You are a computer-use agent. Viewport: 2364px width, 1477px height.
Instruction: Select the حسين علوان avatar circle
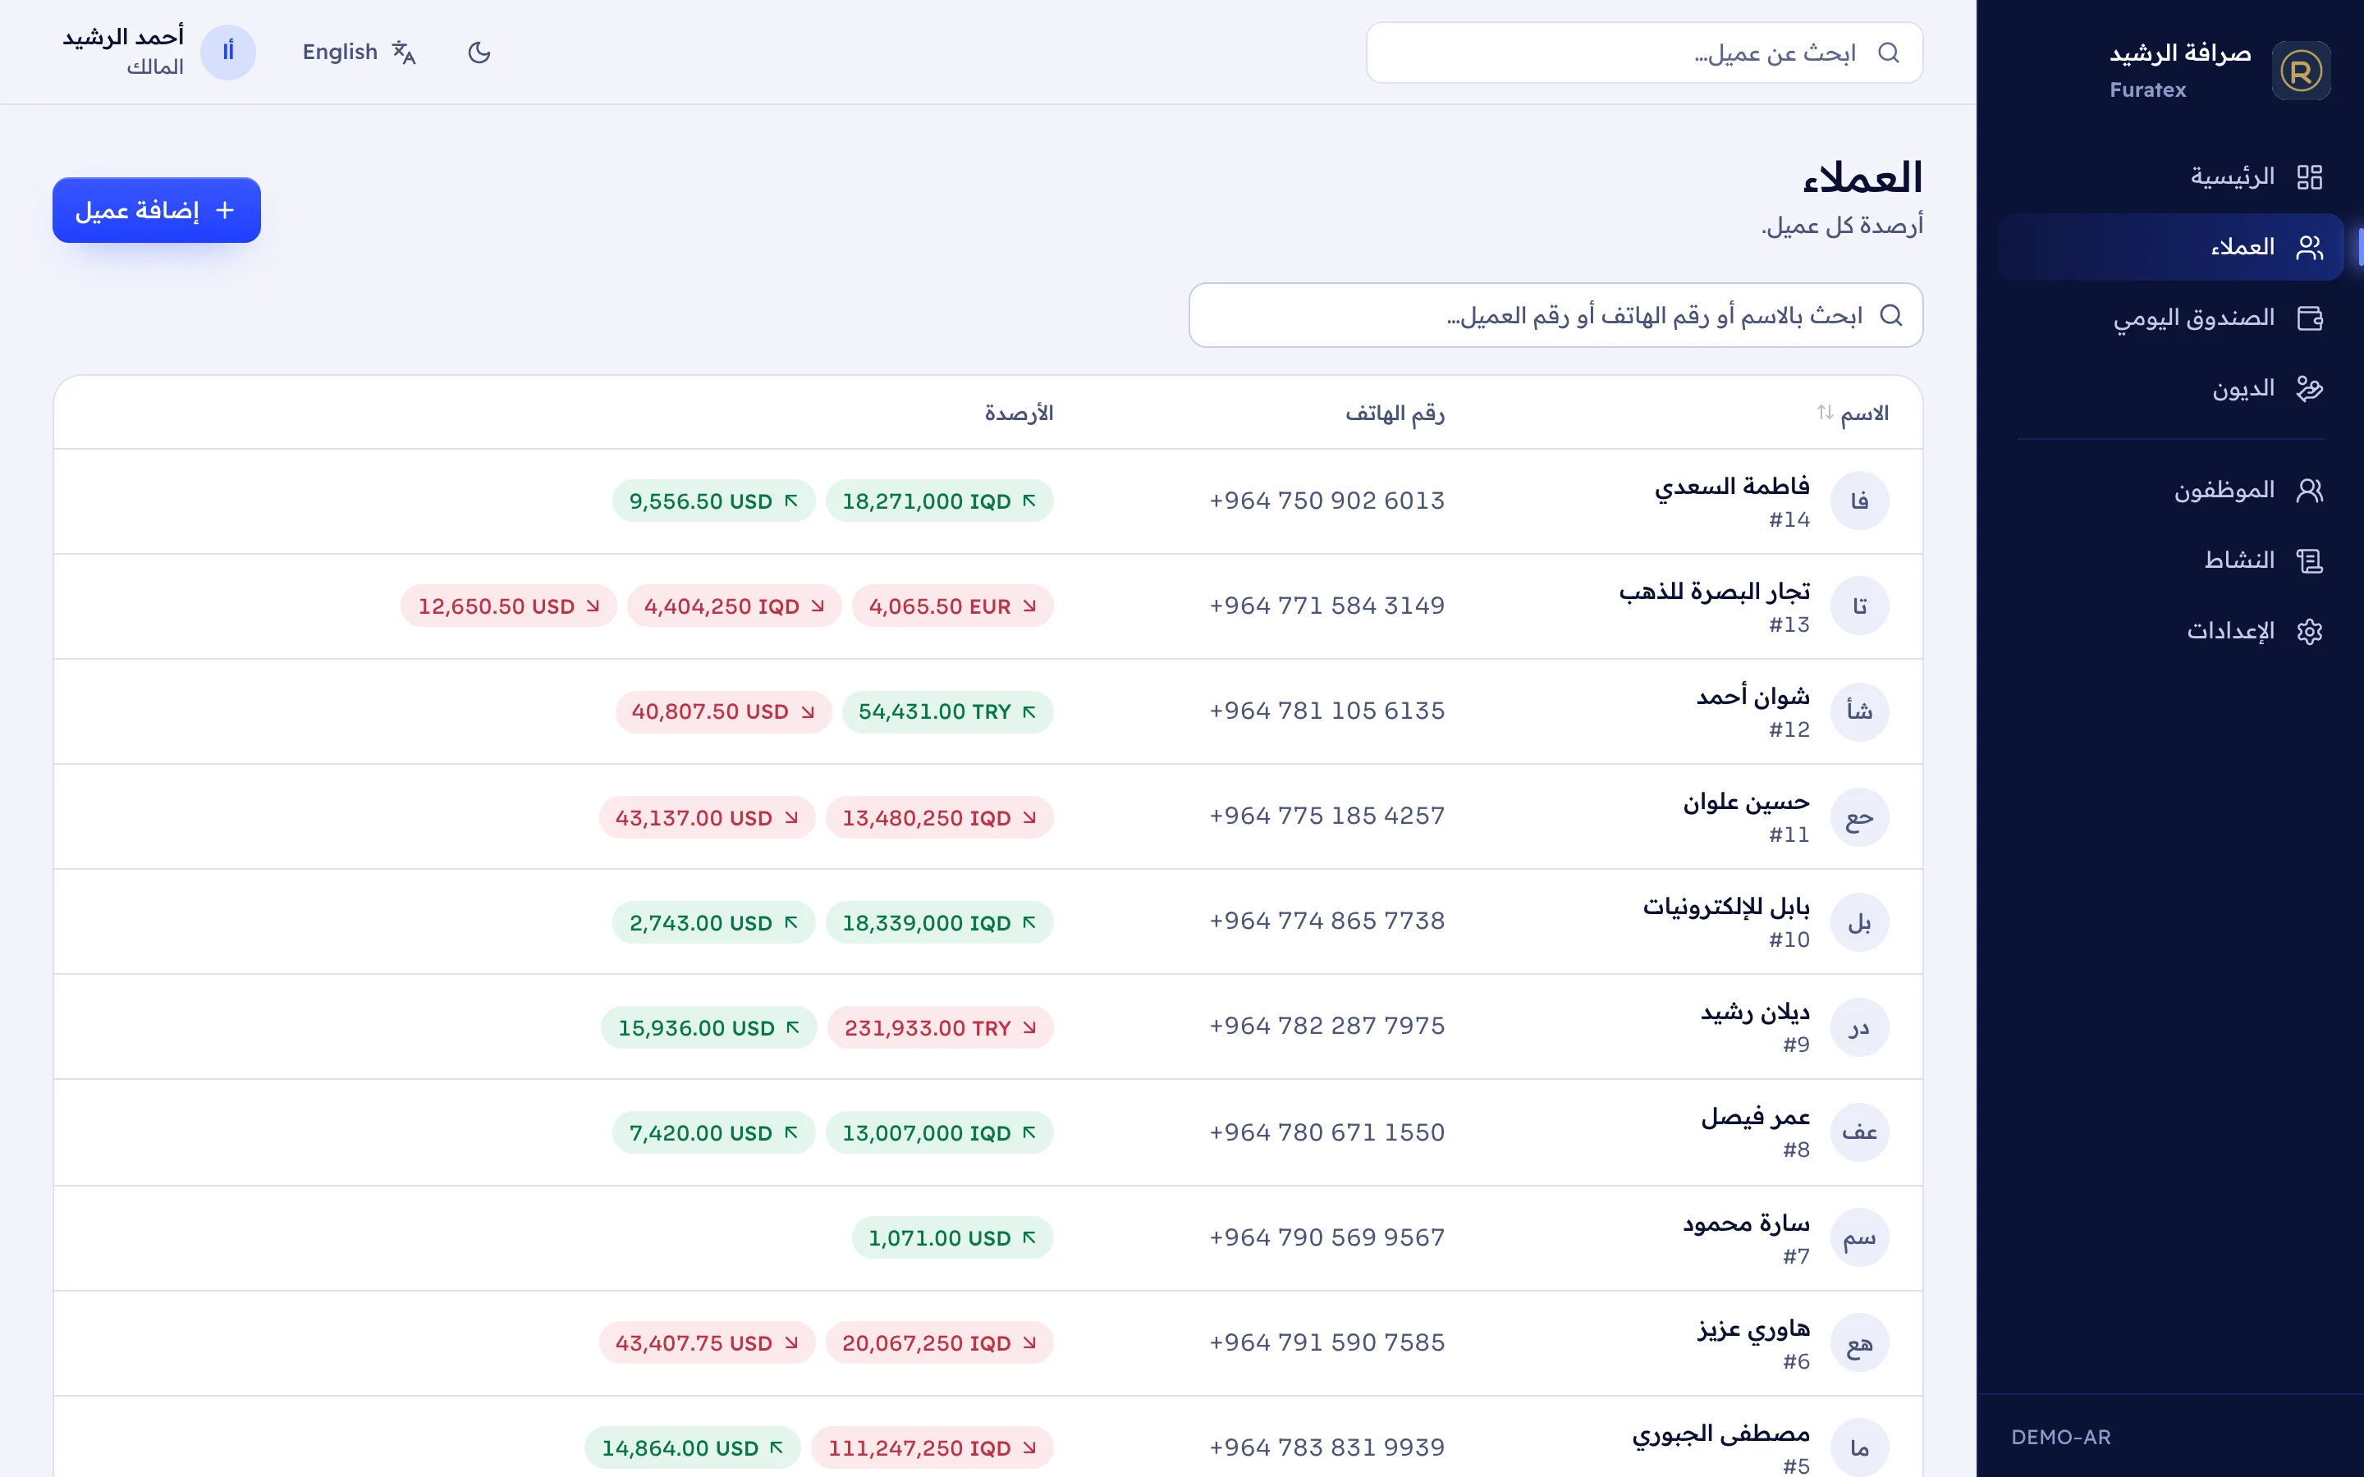1859,817
